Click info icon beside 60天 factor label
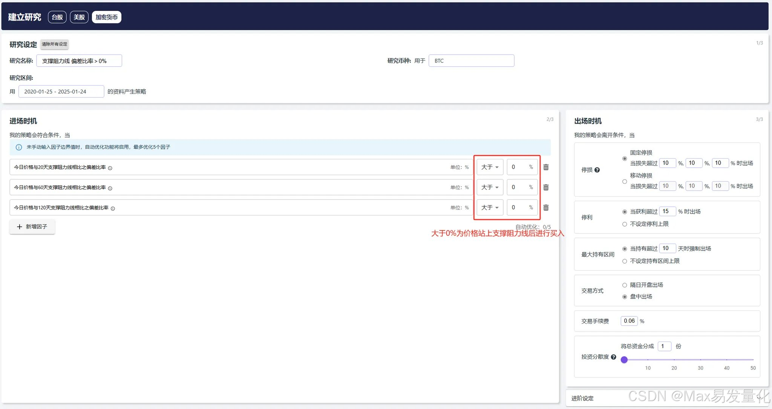The height and width of the screenshot is (409, 772). 110,188
